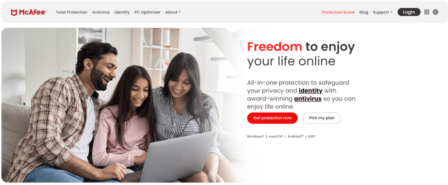The height and width of the screenshot is (185, 448).
Task: Expand the Support dropdown menu
Action: (382, 12)
